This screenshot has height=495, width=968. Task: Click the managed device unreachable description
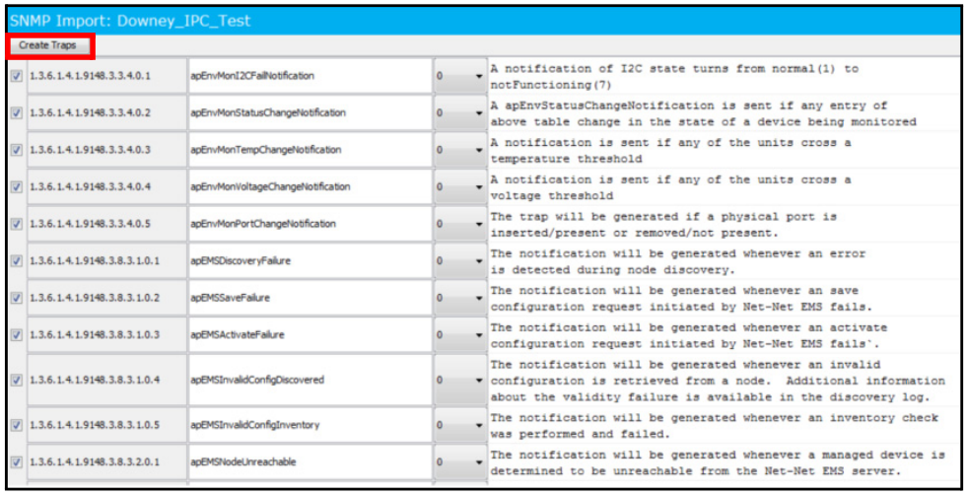point(718,462)
